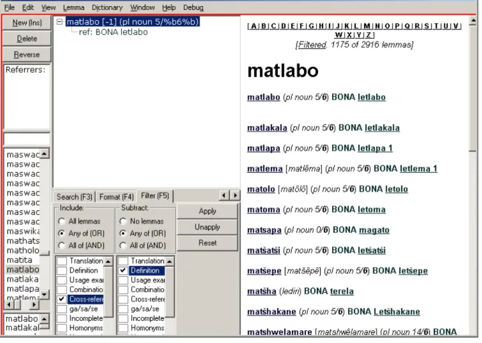This screenshot has height=343, width=482.
Task: Select Include Any of (OR) radio button
Action: [x=62, y=234]
